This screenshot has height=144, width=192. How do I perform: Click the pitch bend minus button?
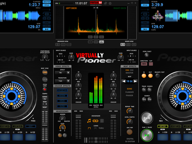click(x=43, y=104)
